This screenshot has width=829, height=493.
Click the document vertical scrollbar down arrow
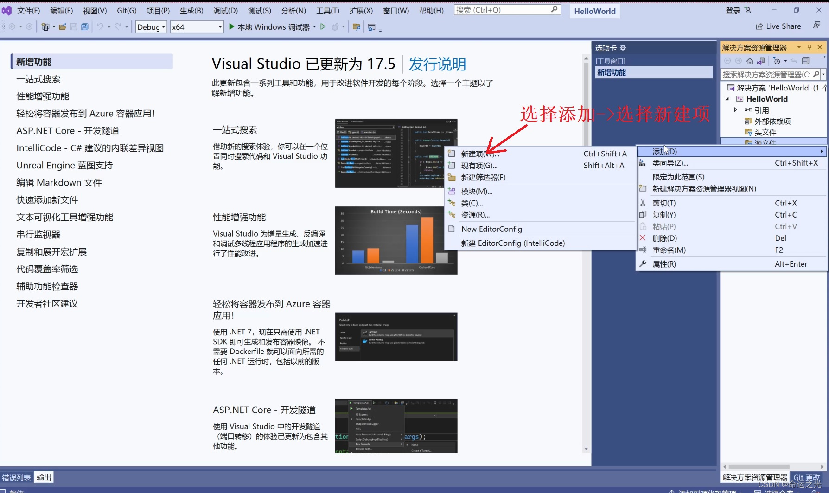(586, 449)
